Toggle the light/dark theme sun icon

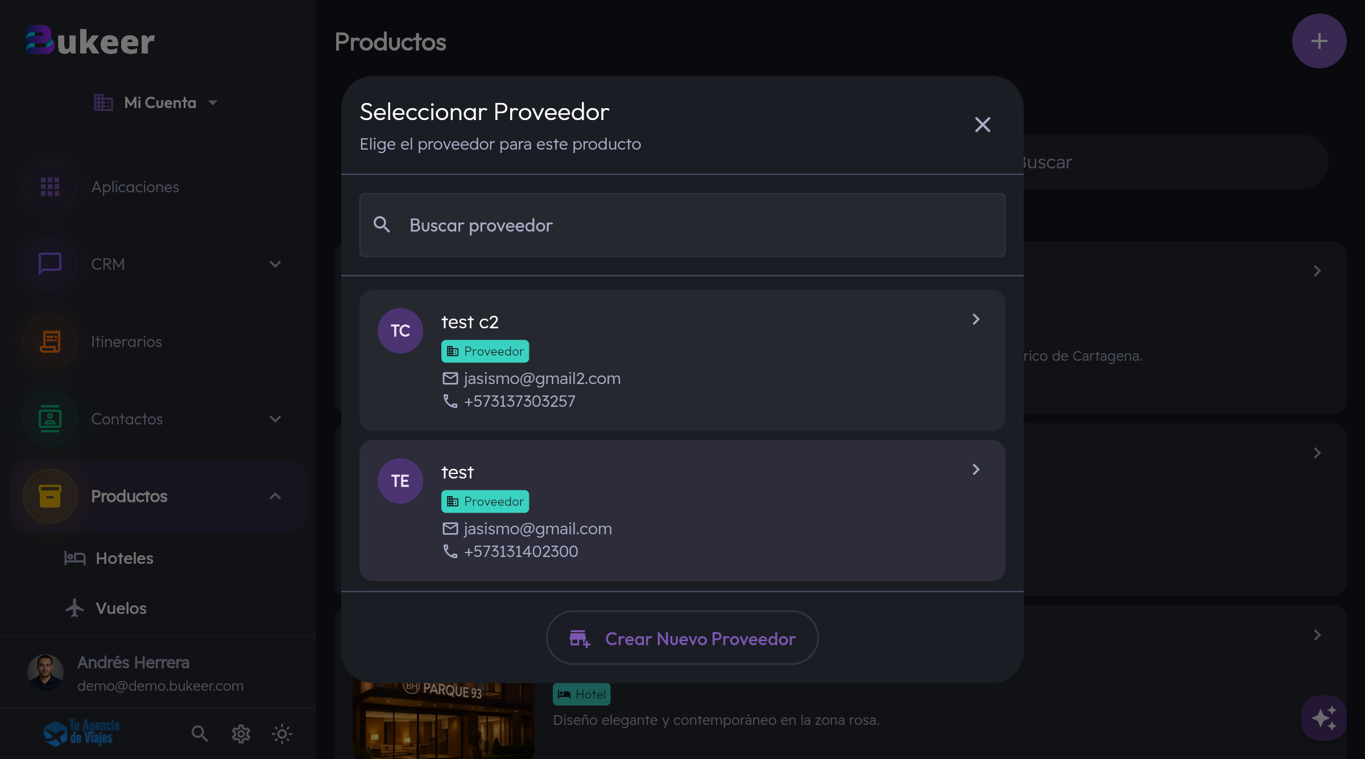[x=282, y=734]
